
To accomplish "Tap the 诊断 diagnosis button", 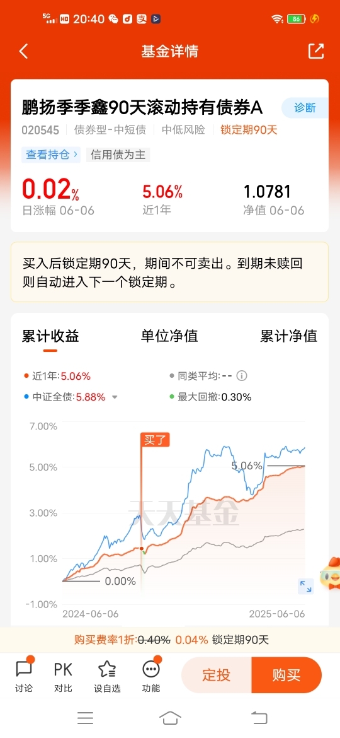I will (305, 108).
